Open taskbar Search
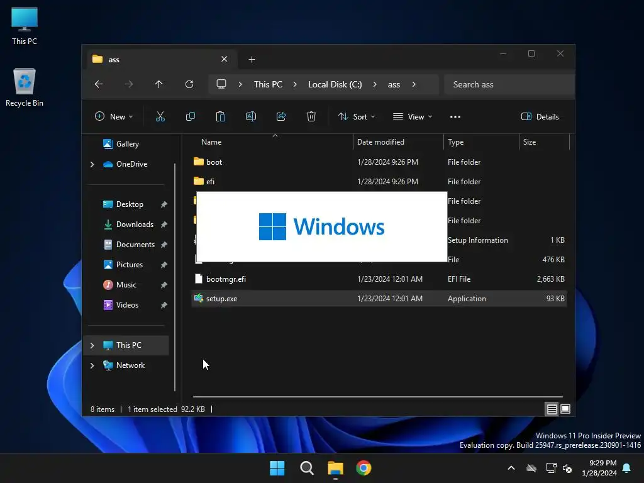 click(x=307, y=468)
